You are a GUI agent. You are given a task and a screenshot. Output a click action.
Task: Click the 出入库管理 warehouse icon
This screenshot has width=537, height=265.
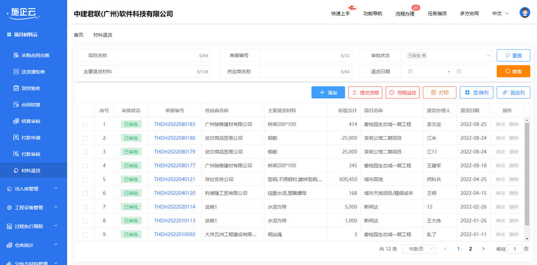click(9, 189)
